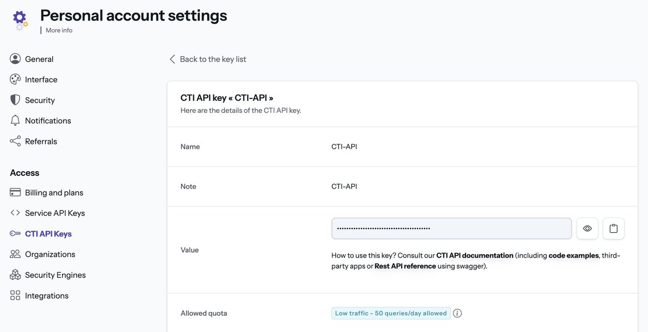Open Billing and plans
This screenshot has height=332, width=648.
(x=54, y=193)
